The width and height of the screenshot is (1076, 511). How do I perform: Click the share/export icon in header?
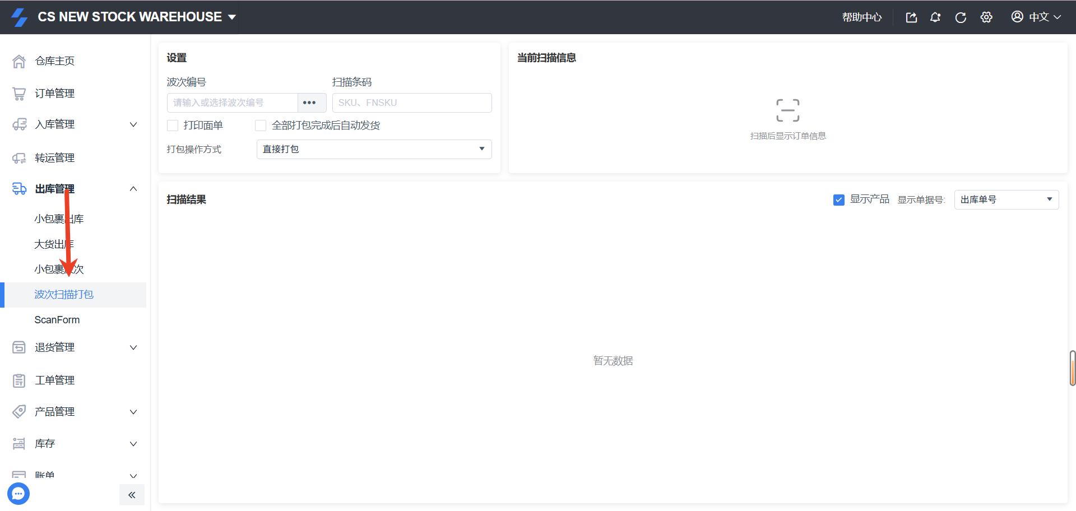(911, 17)
